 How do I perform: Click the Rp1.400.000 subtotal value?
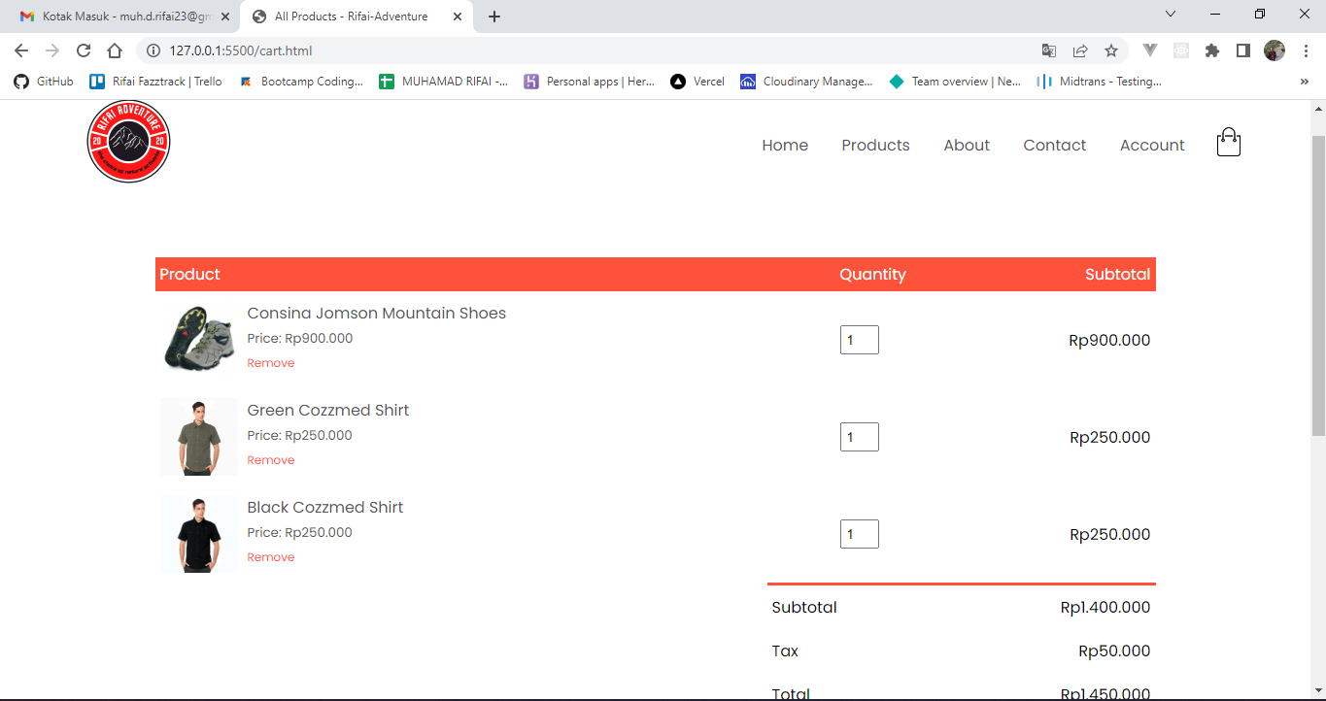click(x=1105, y=608)
